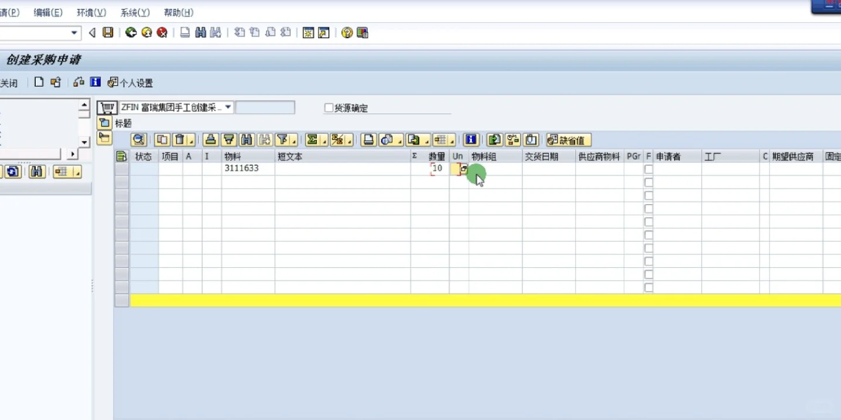This screenshot has width=841, height=420.
Task: Open the 编辑(E) menu
Action: (x=48, y=12)
